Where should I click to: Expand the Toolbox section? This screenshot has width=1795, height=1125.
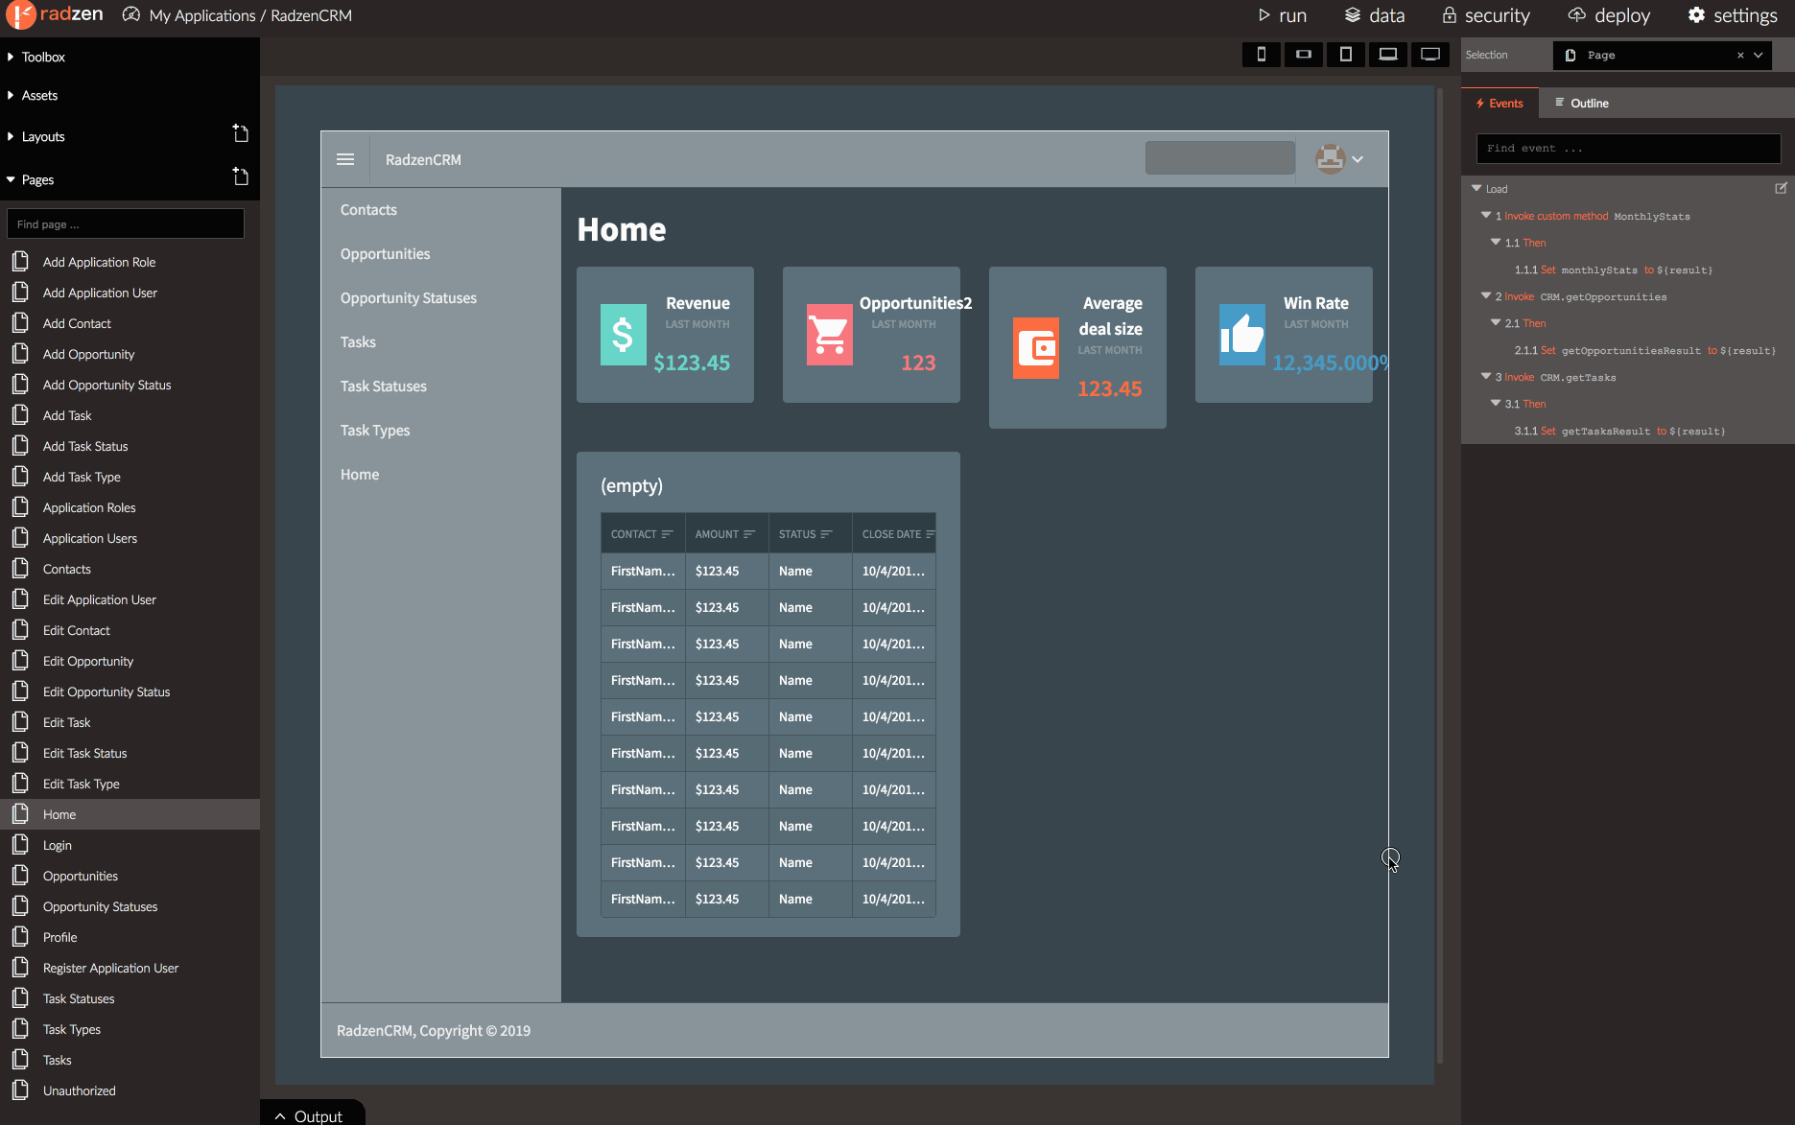pyautogui.click(x=11, y=57)
